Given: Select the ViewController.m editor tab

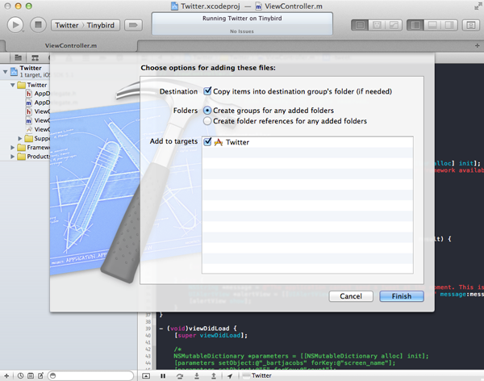Looking at the screenshot, I should pos(71,46).
